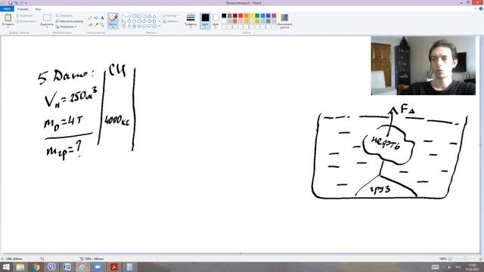Pick the yellow color swatch
The width and height of the screenshot is (484, 272).
[252, 16]
